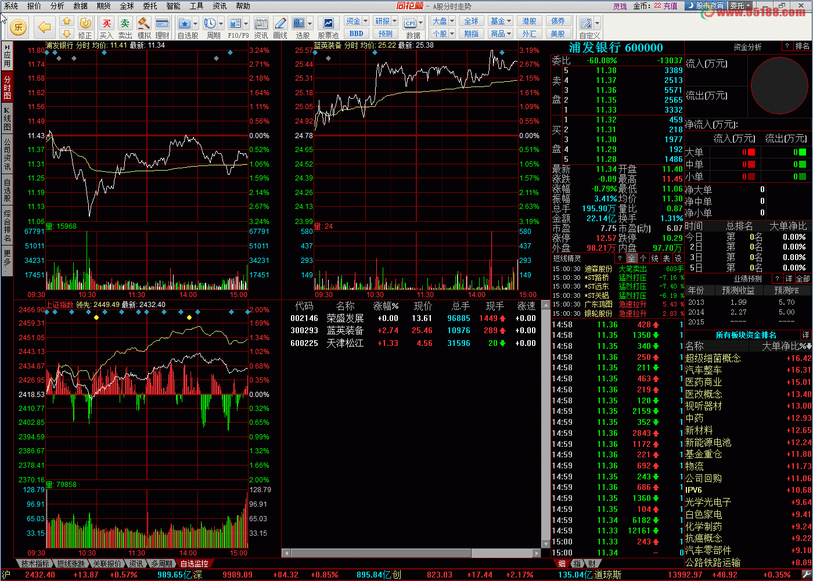Click the 预测 button
813x581 pixels.
[x=386, y=34]
